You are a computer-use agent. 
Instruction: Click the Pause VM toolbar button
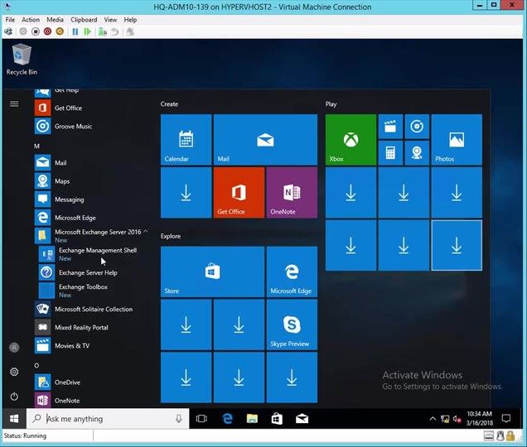(x=75, y=31)
